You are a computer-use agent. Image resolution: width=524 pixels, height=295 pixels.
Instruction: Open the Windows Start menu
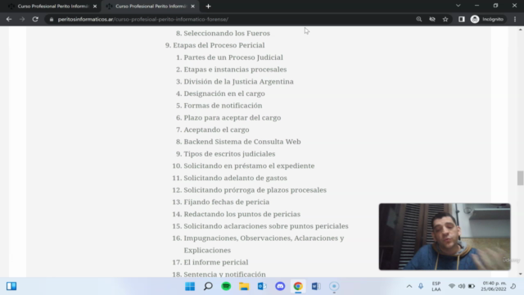pos(190,286)
